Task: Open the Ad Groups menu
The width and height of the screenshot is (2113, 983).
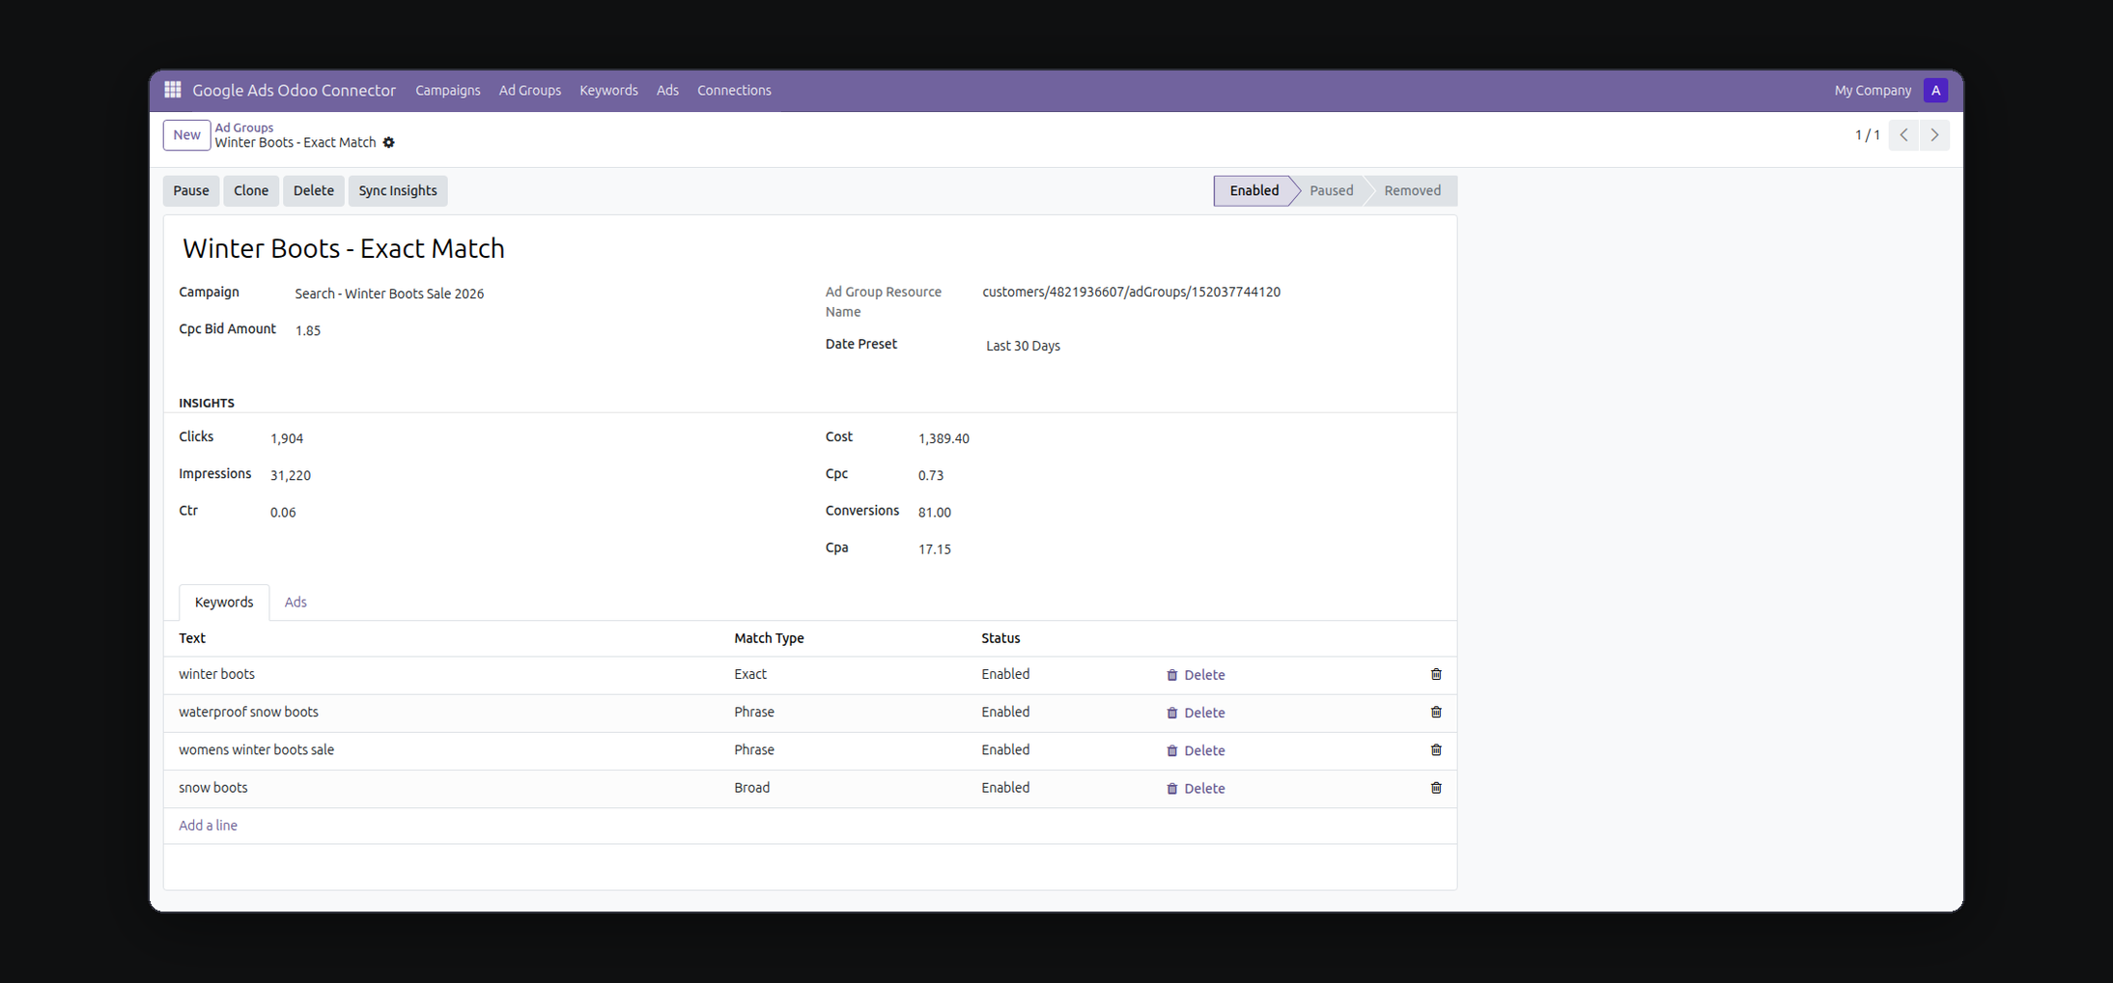Action: 529,90
